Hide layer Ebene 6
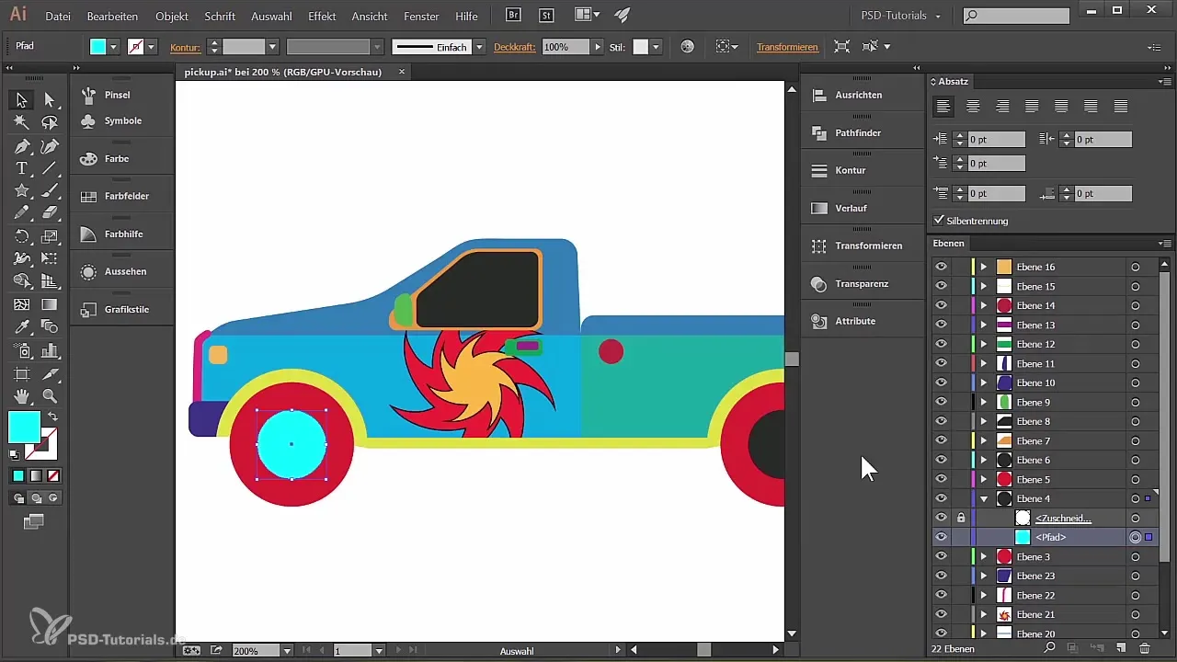 pyautogui.click(x=941, y=460)
